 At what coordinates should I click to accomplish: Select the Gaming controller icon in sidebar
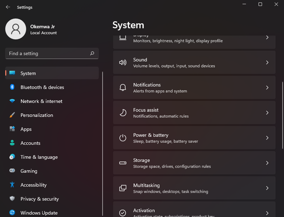(x=12, y=171)
